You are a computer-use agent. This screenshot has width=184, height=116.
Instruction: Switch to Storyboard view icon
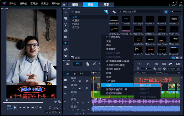[x=67, y=64]
